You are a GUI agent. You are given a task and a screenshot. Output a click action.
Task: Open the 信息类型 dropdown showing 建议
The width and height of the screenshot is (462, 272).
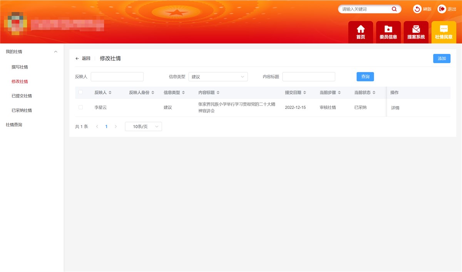click(218, 77)
